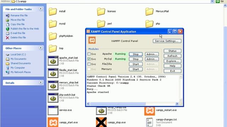Click the Status button

[x=172, y=51]
